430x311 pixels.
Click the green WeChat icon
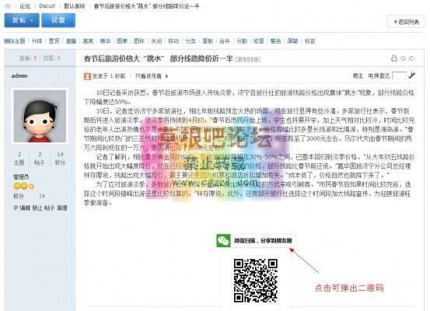223,241
